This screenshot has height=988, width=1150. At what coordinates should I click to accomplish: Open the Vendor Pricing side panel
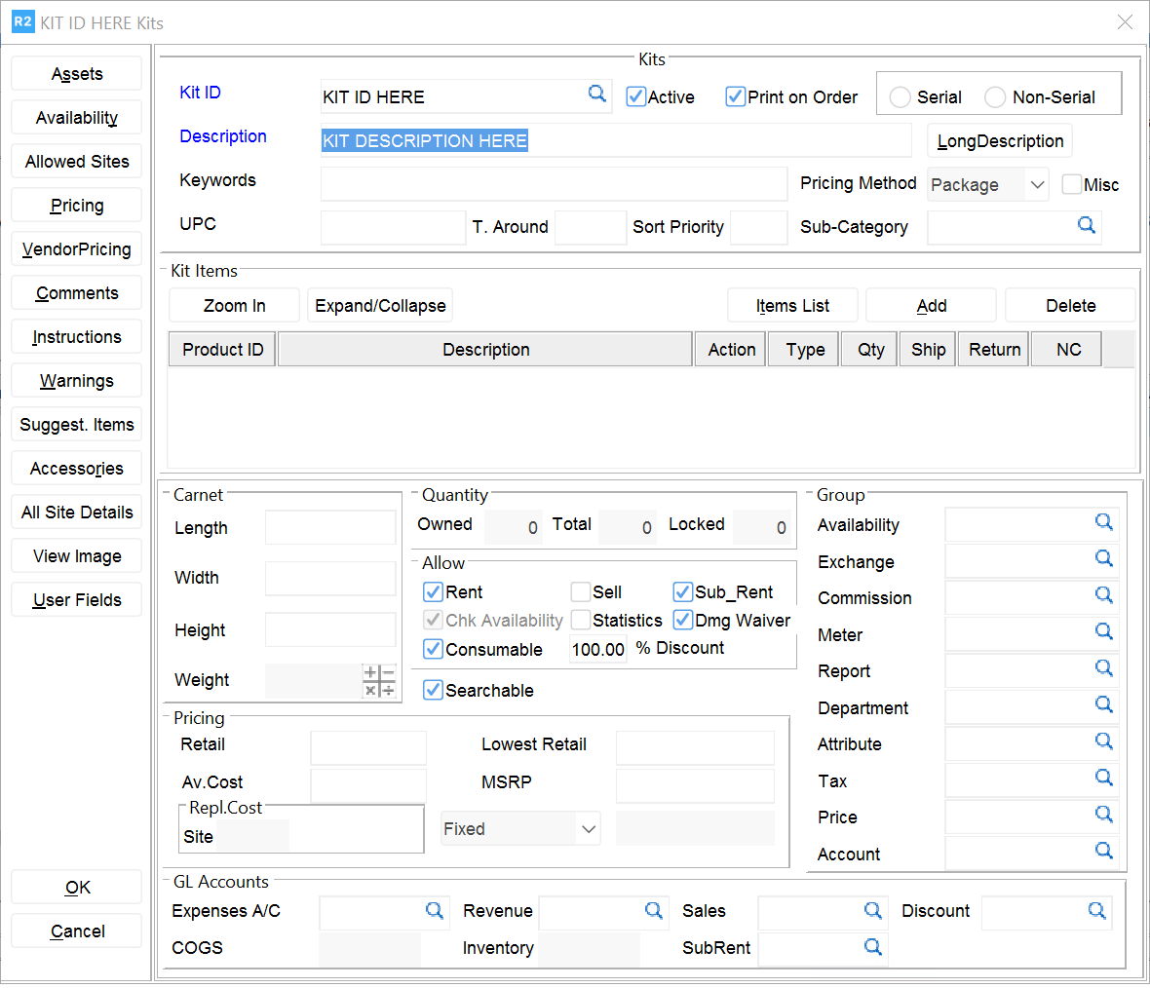coord(77,249)
